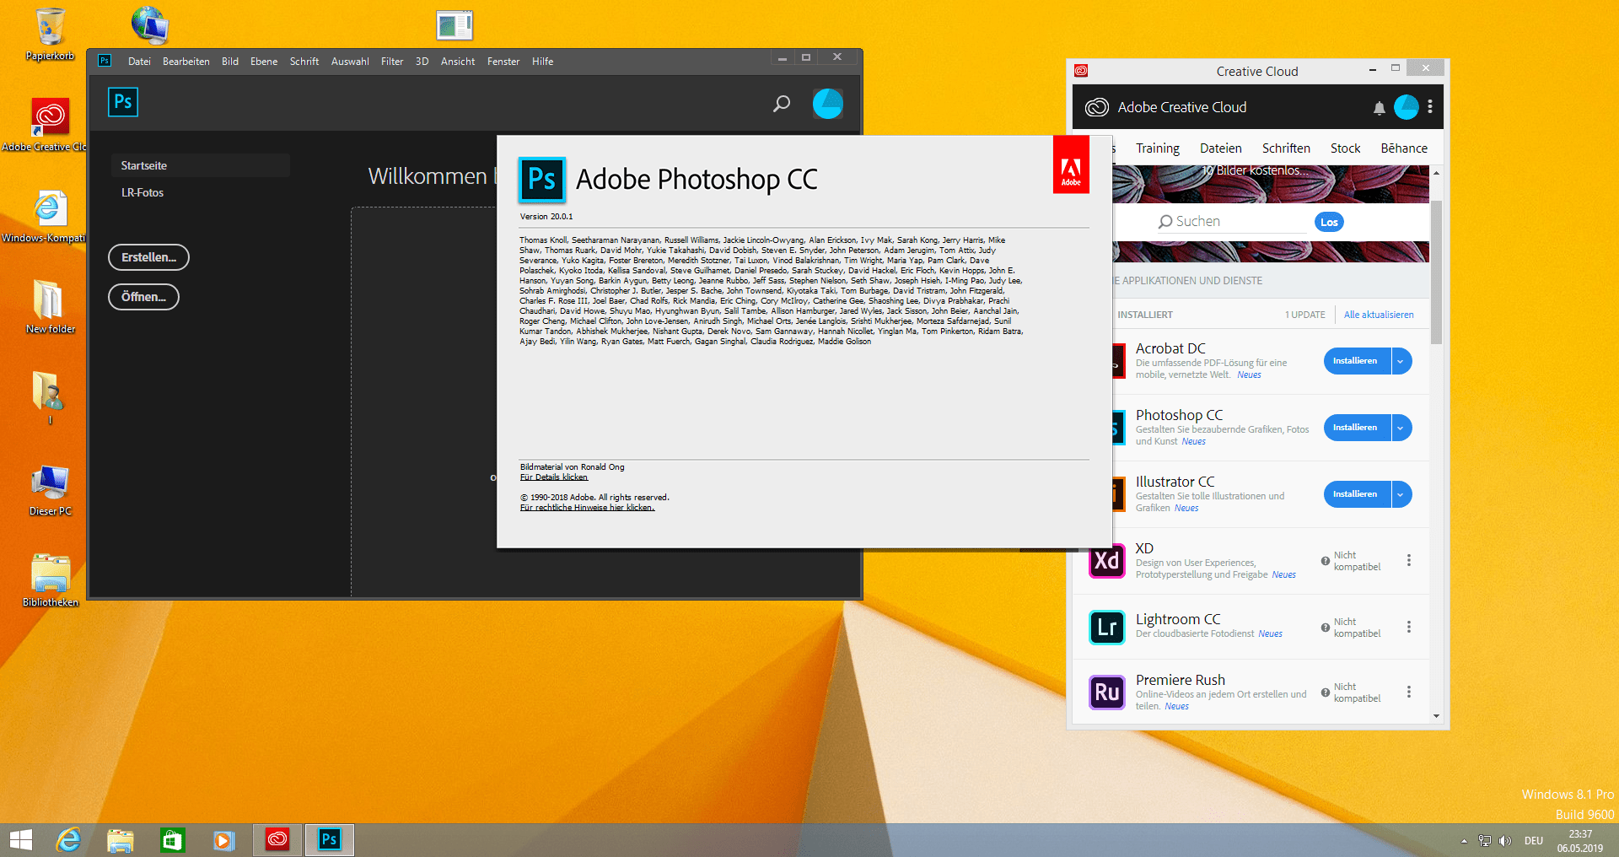The image size is (1619, 857).
Task: Open the Ebene menu in Photoshop
Action: pos(264,62)
